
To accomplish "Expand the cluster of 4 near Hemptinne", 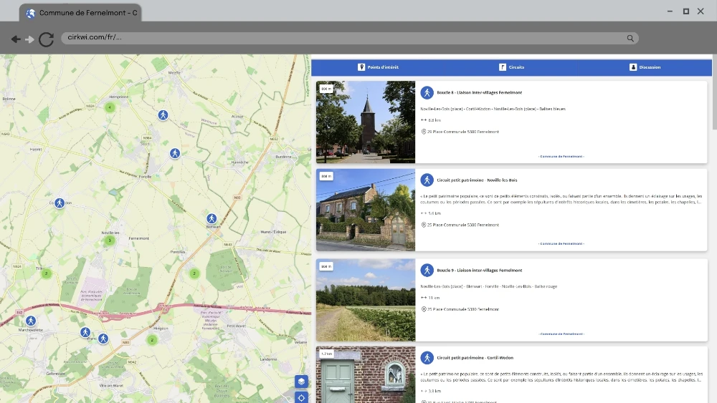I will (110, 107).
